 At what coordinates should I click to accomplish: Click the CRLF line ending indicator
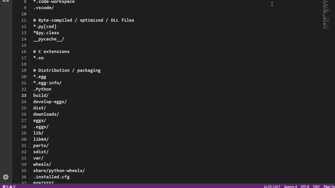316,186
